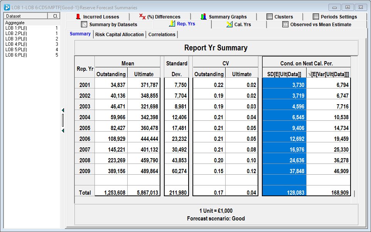Image resolution: width=371 pixels, height=232 pixels.
Task: Open the Periods Settings tab
Action: [335, 17]
